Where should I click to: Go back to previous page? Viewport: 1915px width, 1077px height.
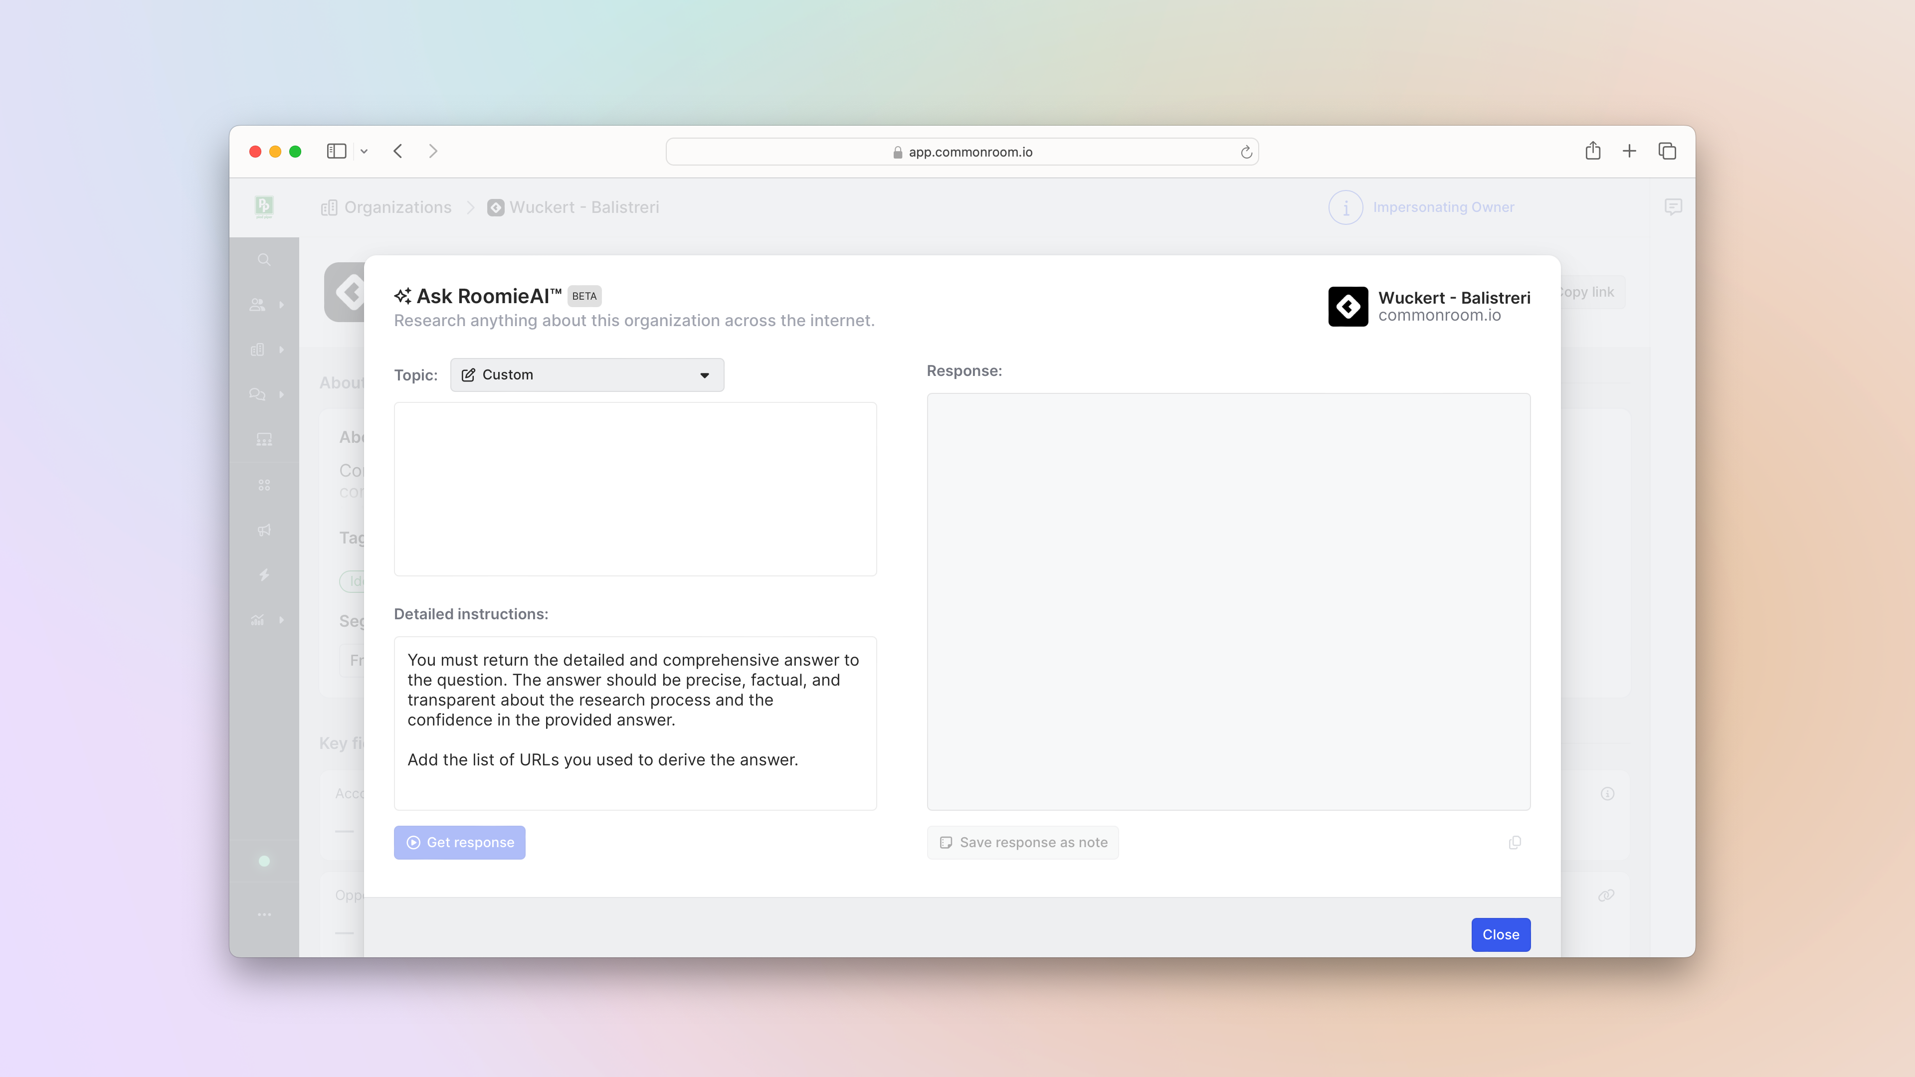tap(398, 152)
